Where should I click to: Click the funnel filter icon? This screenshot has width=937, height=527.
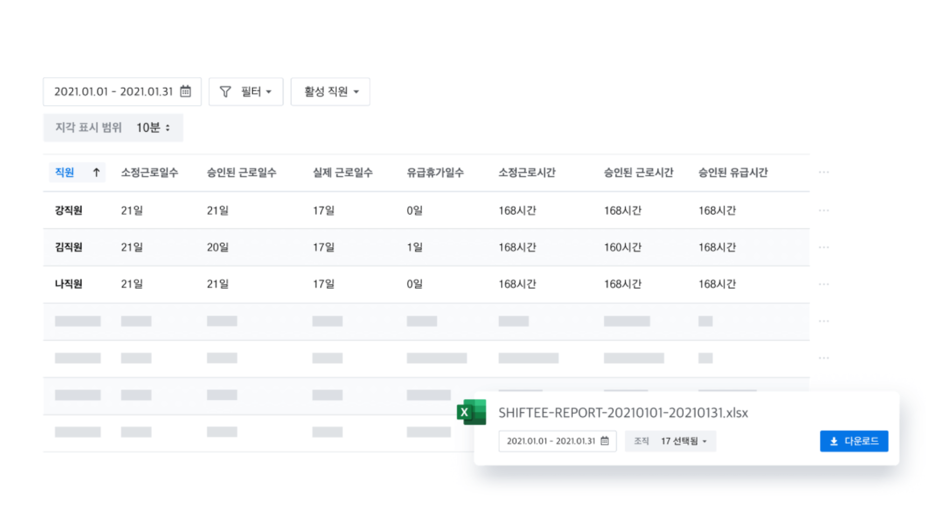225,92
